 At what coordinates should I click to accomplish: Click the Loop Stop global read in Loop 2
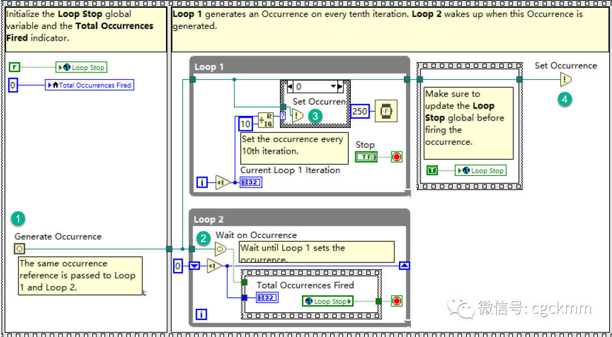click(x=328, y=301)
